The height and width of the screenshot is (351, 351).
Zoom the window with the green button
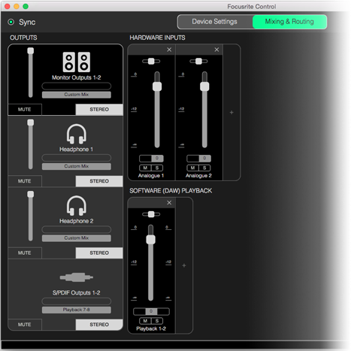(26, 6)
